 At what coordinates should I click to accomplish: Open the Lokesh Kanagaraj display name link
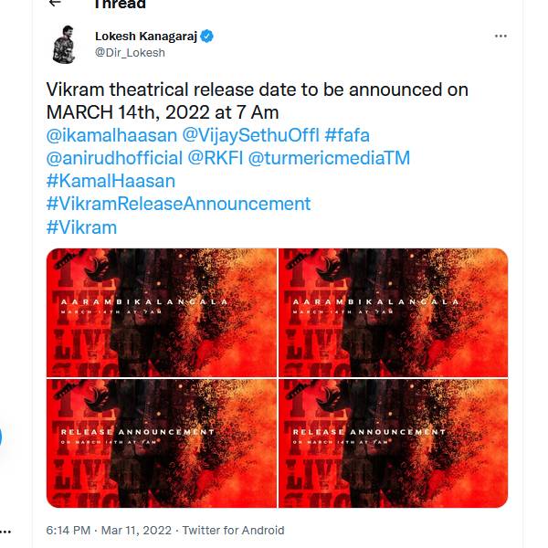click(146, 37)
